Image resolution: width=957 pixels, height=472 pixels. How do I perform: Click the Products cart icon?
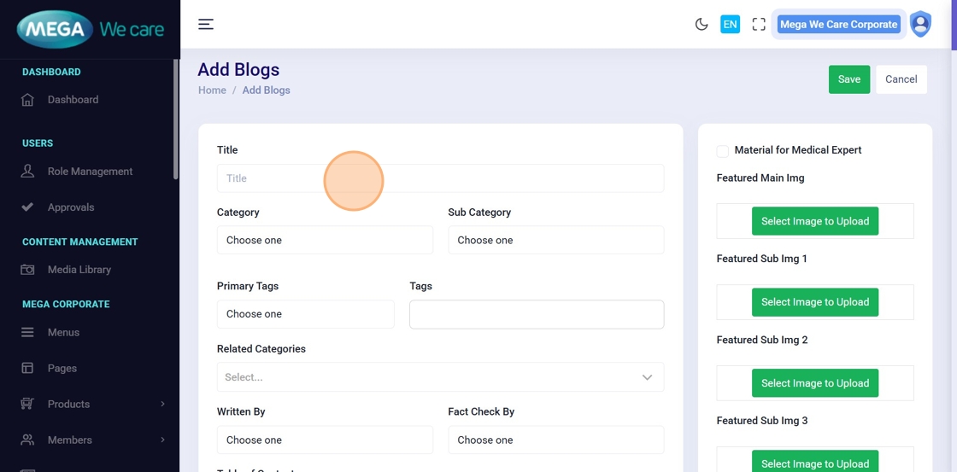pyautogui.click(x=27, y=404)
